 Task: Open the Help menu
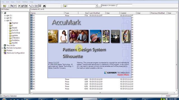coord(31,2)
